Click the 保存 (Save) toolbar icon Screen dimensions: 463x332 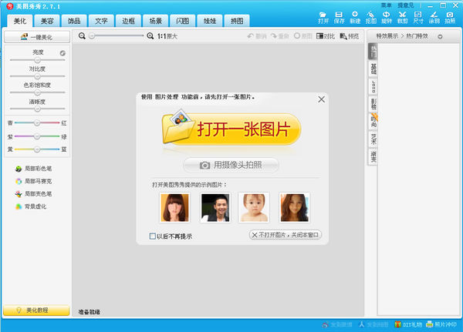tap(340, 17)
